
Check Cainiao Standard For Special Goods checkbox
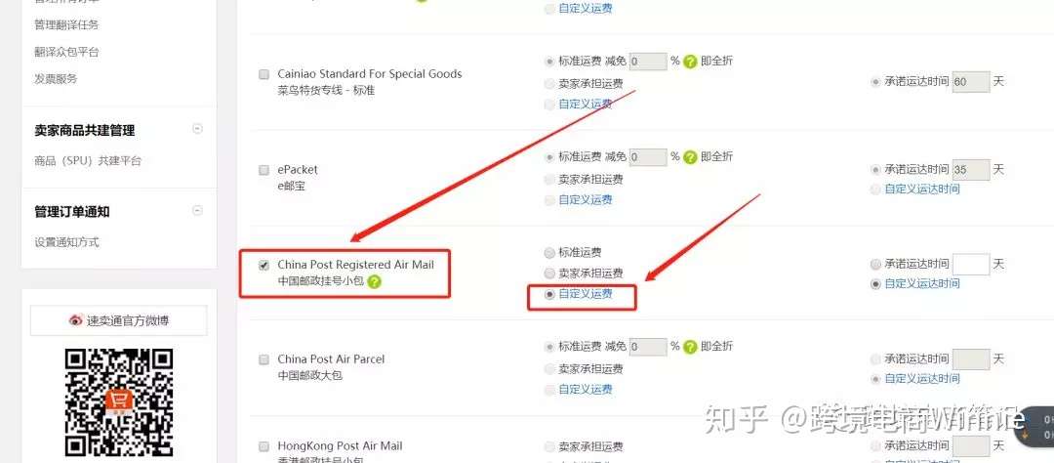[x=264, y=74]
